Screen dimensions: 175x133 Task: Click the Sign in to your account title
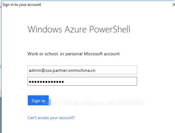[22, 5]
